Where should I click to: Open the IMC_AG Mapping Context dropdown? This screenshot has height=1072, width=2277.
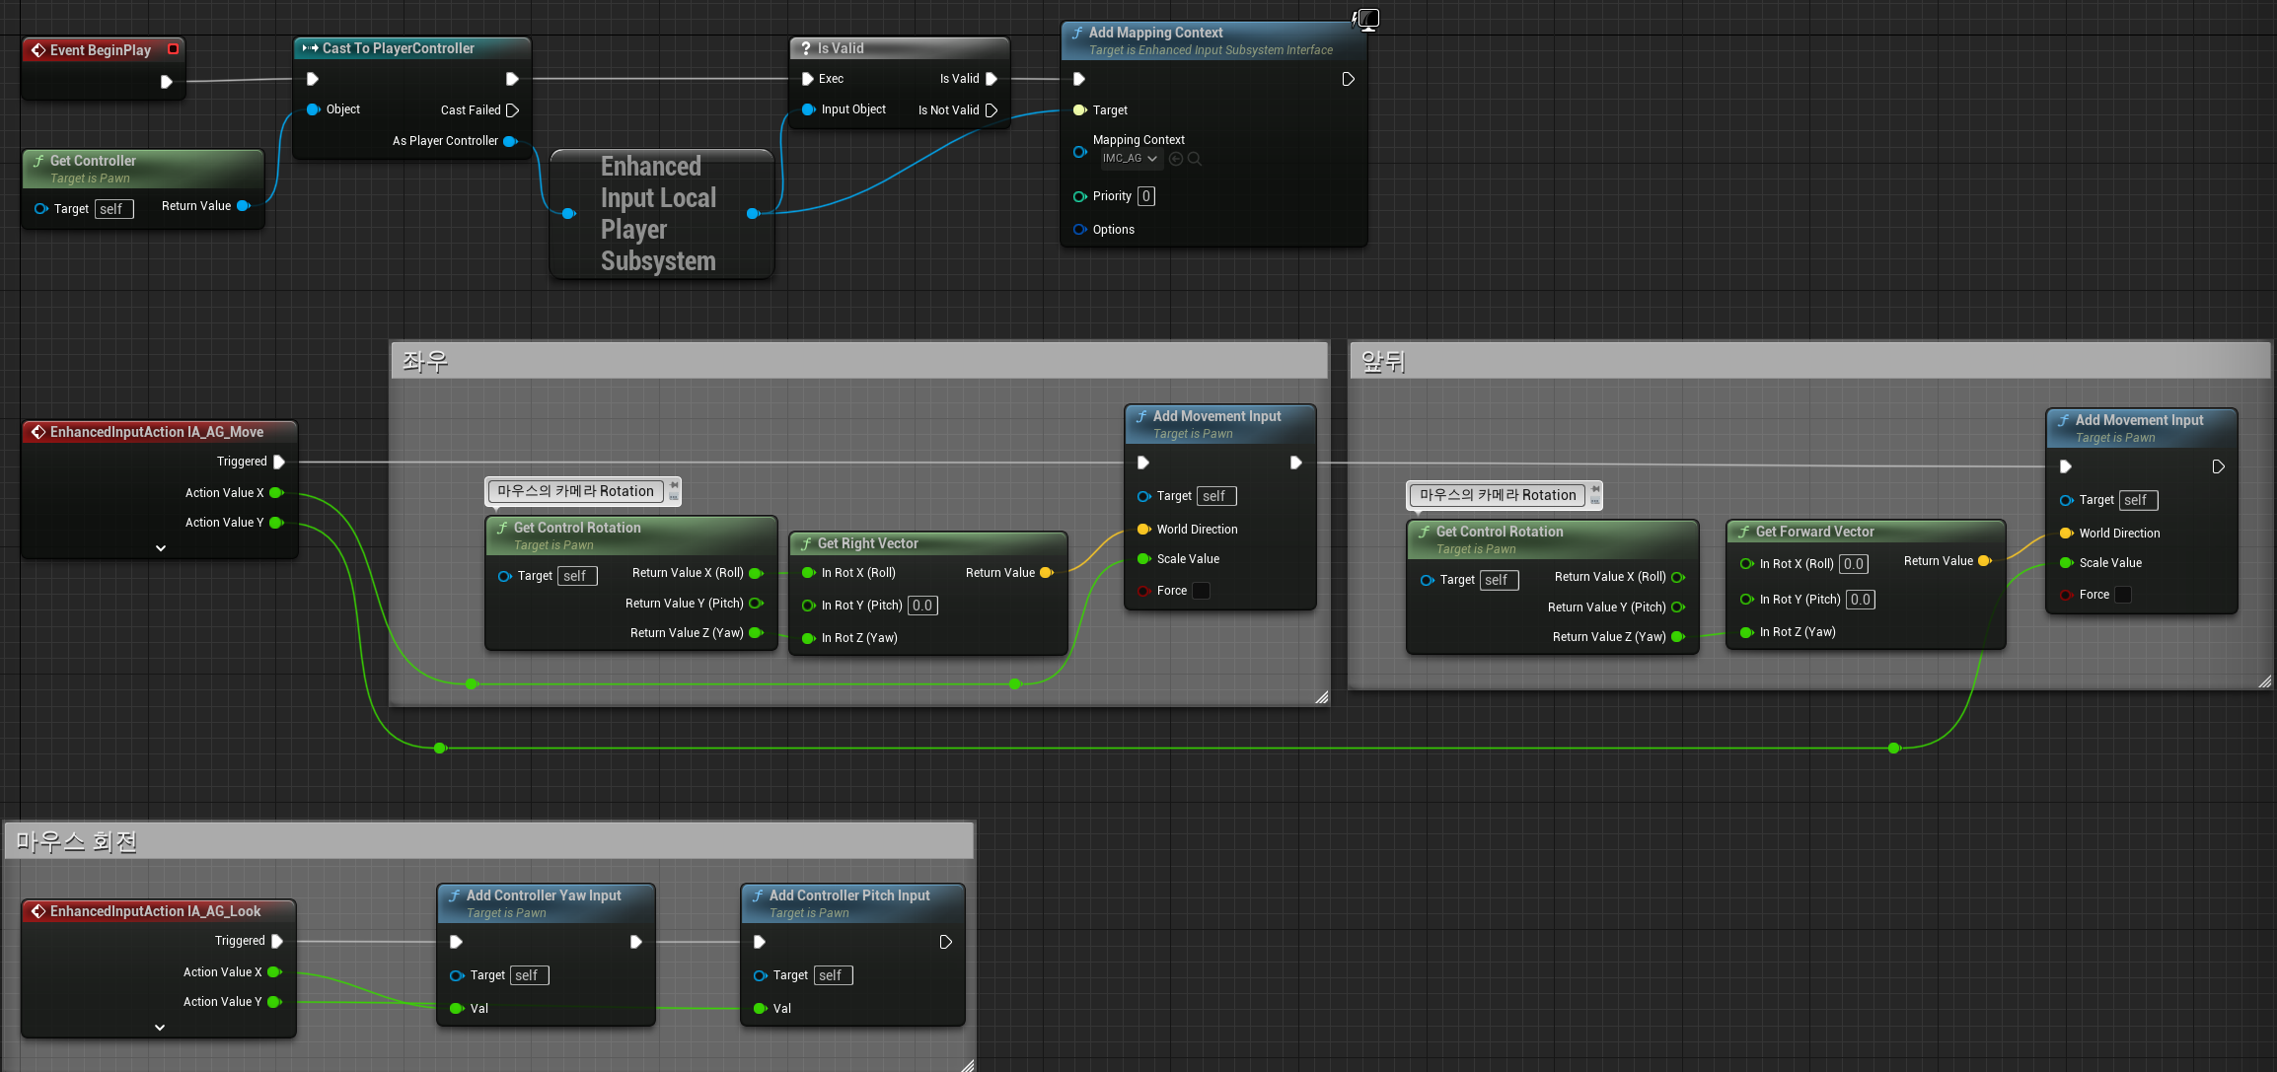(x=1131, y=159)
